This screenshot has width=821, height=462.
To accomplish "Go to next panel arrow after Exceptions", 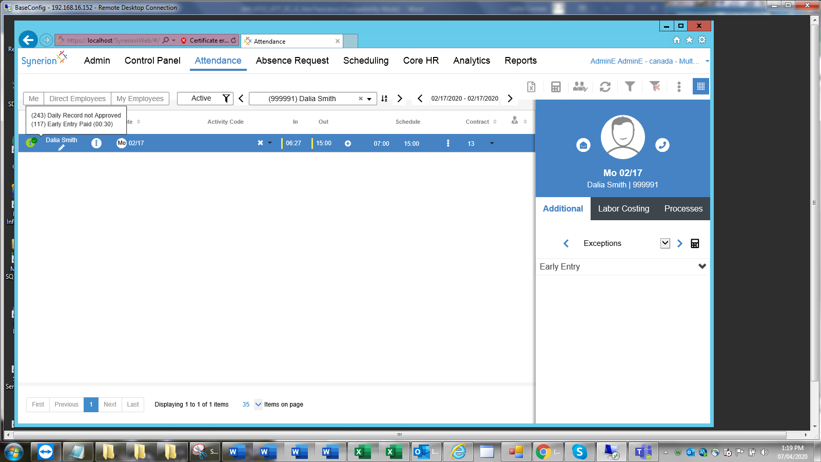I will (680, 243).
